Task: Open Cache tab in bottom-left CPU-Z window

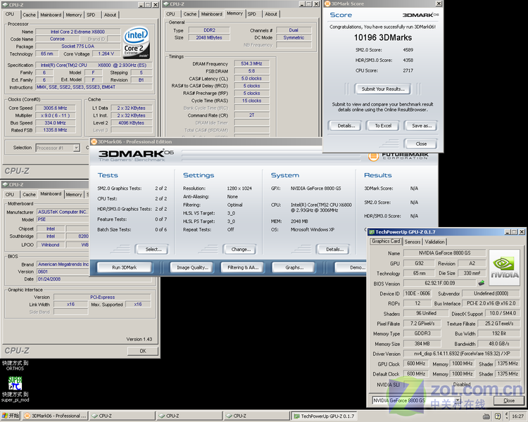Action: [29, 195]
